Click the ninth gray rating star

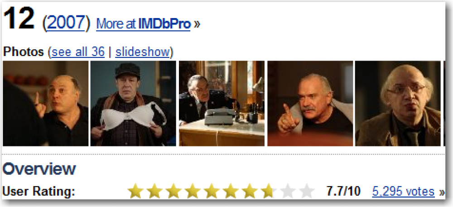tap(288, 191)
